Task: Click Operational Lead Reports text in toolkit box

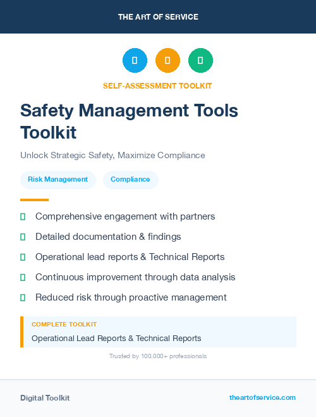Action: [116, 339]
